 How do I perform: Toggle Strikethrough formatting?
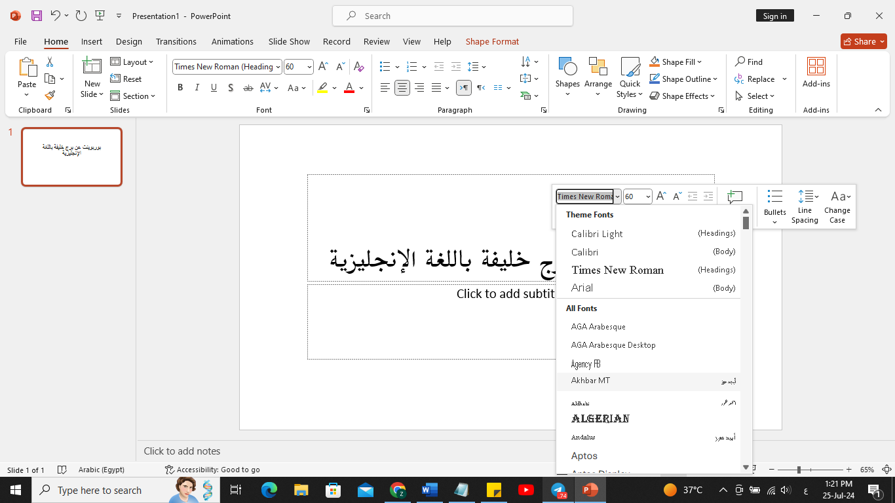click(x=248, y=88)
